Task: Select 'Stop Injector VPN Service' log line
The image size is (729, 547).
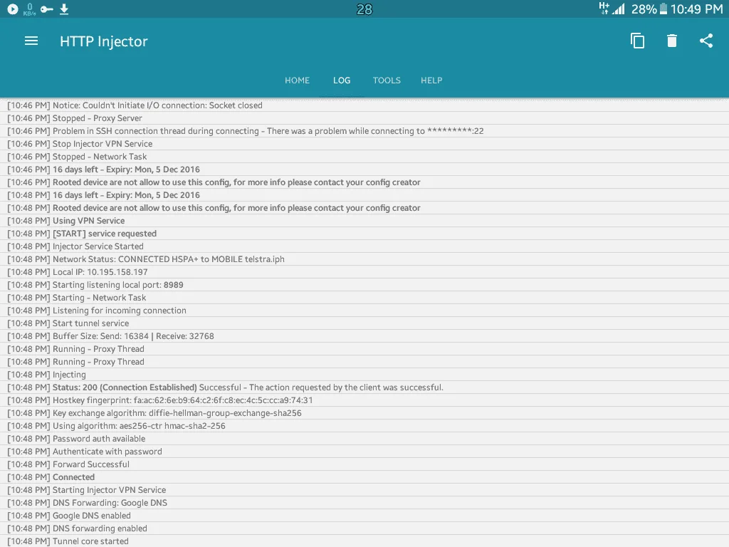Action: (364, 144)
